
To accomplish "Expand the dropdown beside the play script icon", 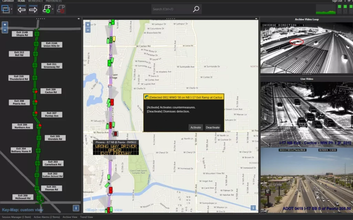I will pyautogui.click(x=53, y=9).
